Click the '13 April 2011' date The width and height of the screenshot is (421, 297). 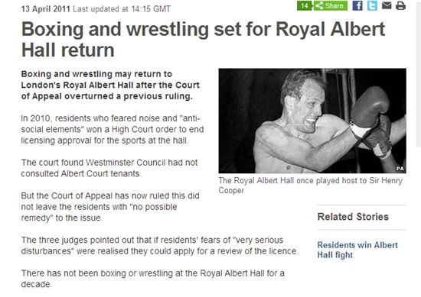click(x=45, y=9)
